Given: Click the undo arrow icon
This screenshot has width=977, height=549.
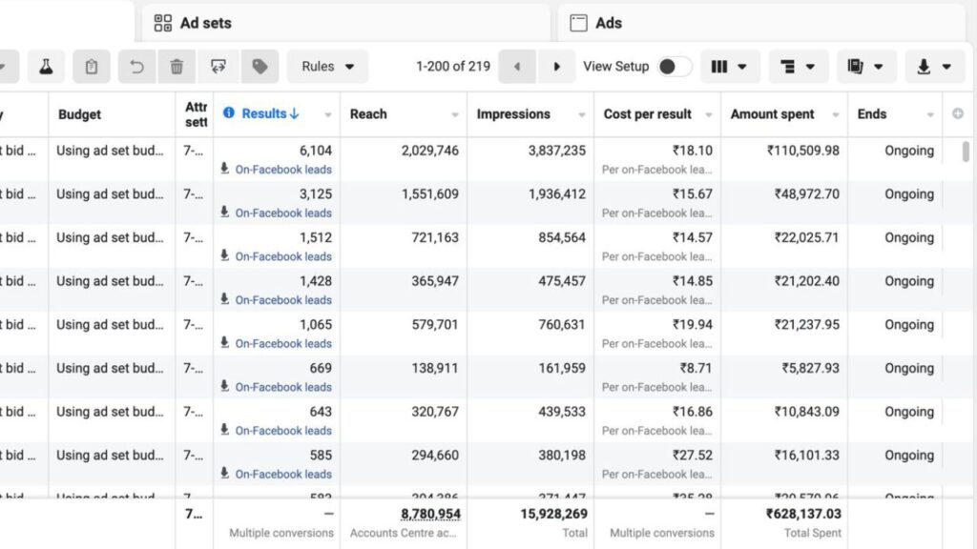Looking at the screenshot, I should tap(136, 67).
